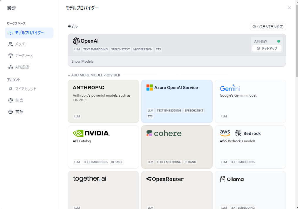Click the モデルプロバイダー sidebar icon
The height and width of the screenshot is (209, 298).
11,33
